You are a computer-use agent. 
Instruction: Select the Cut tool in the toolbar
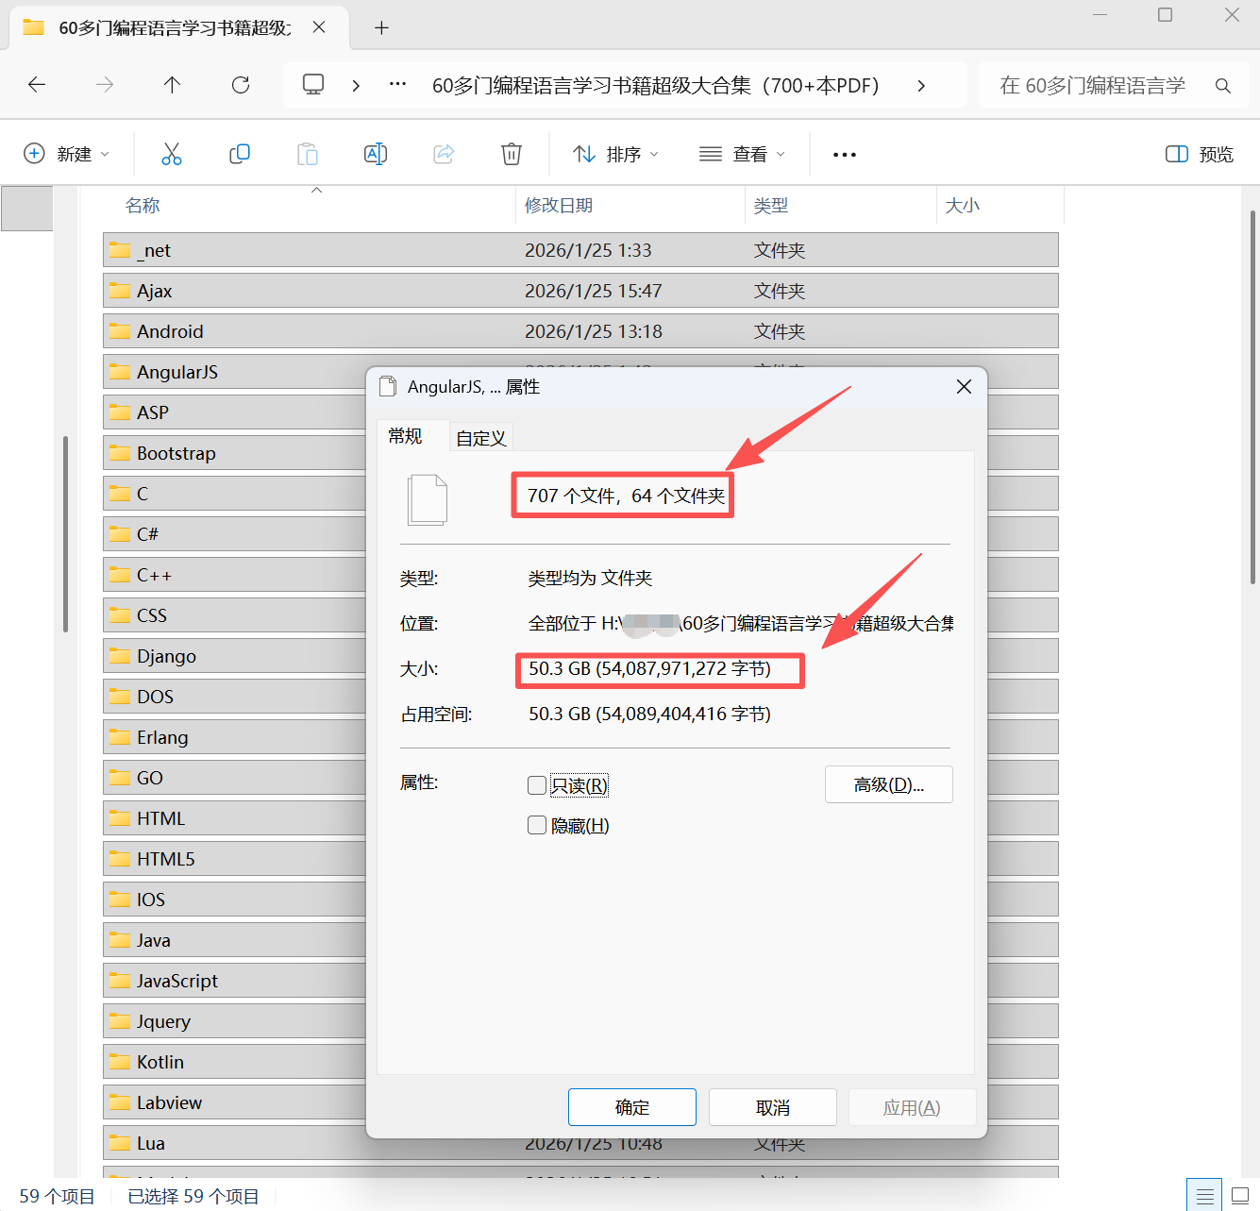[172, 153]
